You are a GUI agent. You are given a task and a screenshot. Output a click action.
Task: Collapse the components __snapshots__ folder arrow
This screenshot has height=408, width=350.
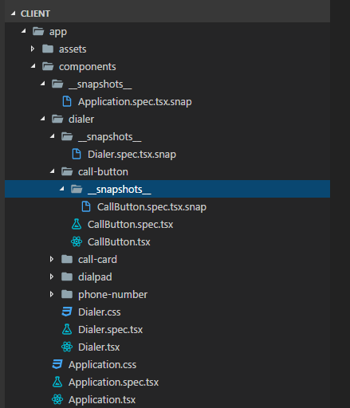[42, 84]
